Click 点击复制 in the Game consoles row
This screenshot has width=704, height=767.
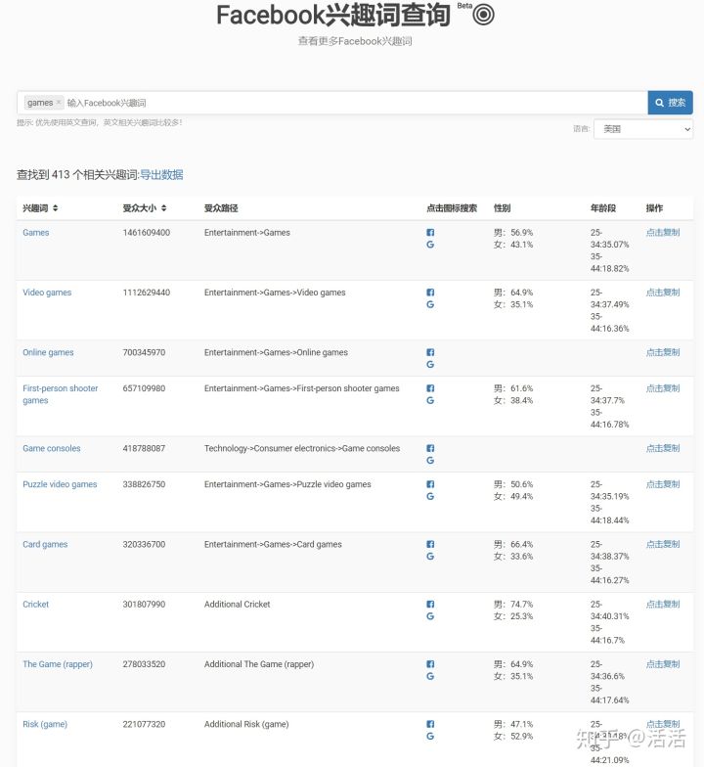(663, 448)
